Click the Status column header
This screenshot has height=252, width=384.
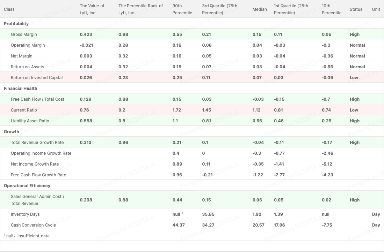pos(356,9)
